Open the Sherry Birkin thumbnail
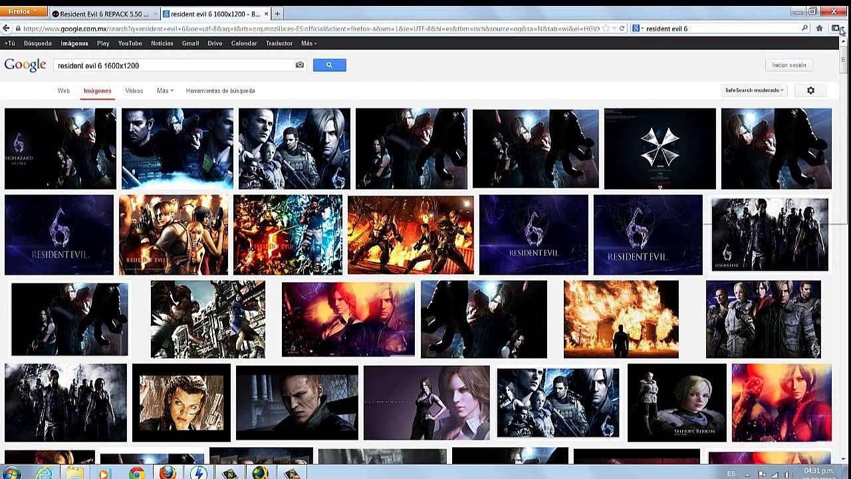Image resolution: width=851 pixels, height=479 pixels. point(677,402)
